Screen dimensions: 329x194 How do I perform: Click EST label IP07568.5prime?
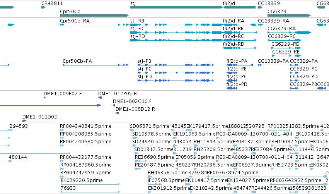click(166, 180)
